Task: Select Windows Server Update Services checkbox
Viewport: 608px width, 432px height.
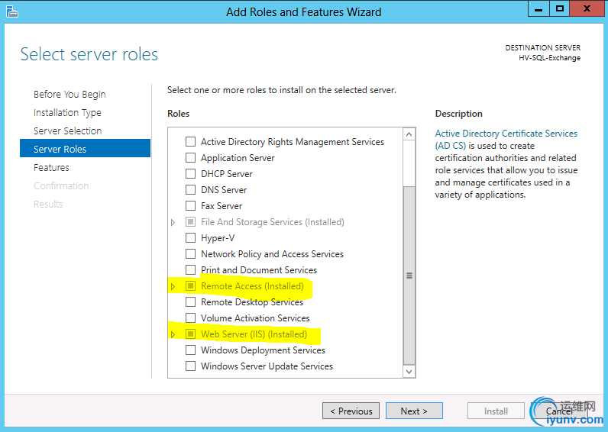Action: pos(191,366)
